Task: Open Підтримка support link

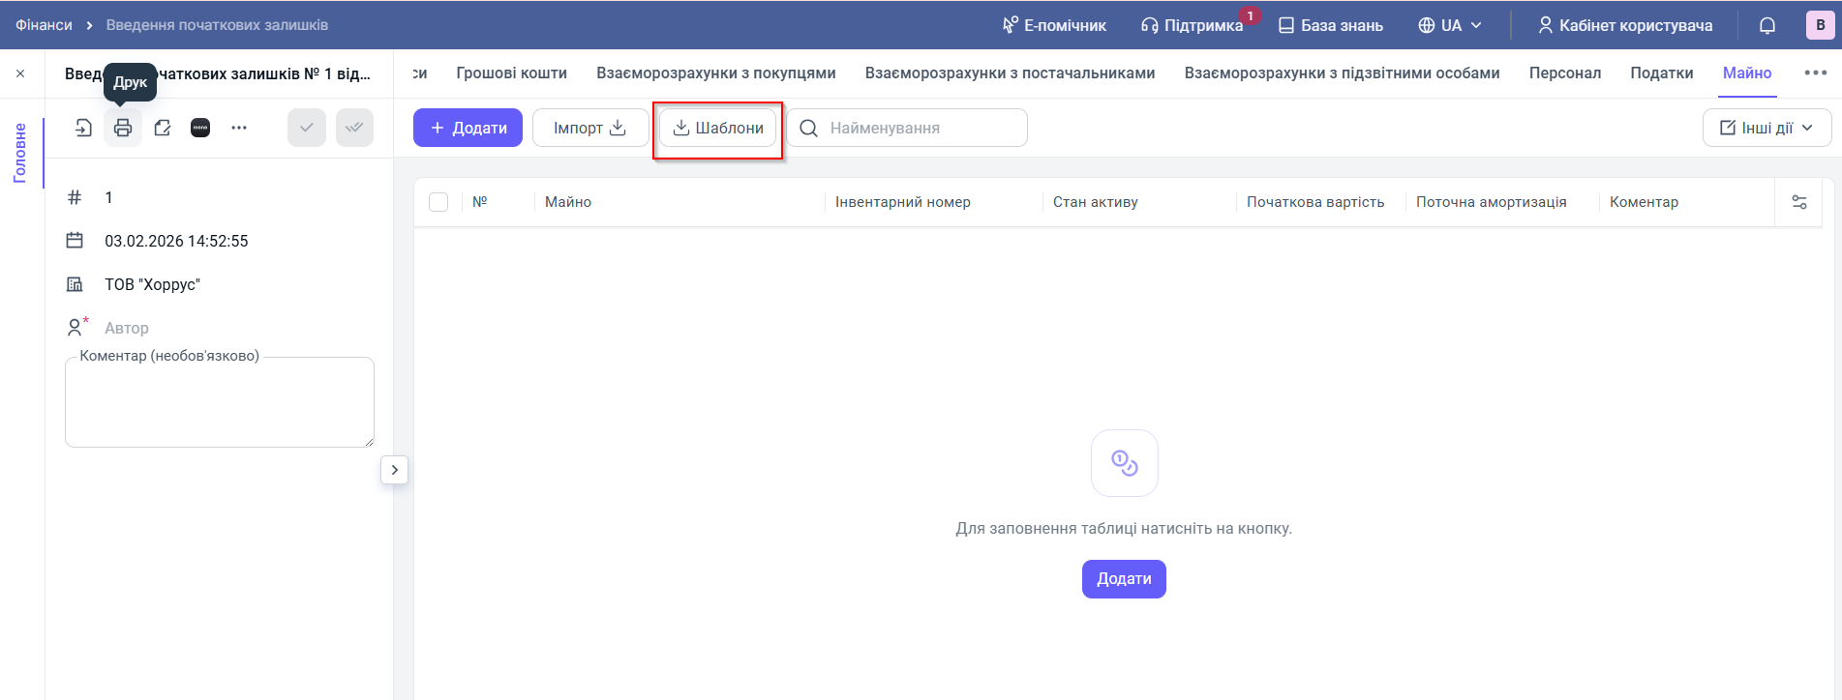Action: pos(1193,25)
